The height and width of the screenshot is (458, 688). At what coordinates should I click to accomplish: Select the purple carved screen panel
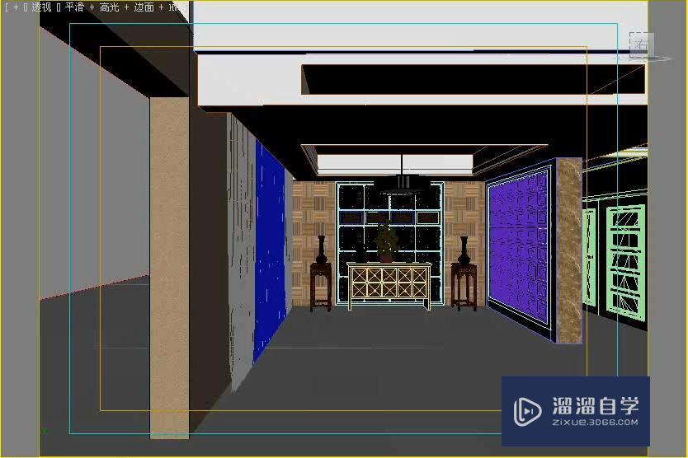click(x=519, y=249)
